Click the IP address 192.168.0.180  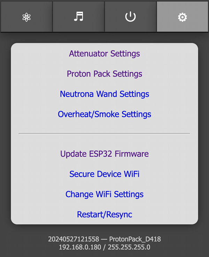pyautogui.click(x=80, y=247)
